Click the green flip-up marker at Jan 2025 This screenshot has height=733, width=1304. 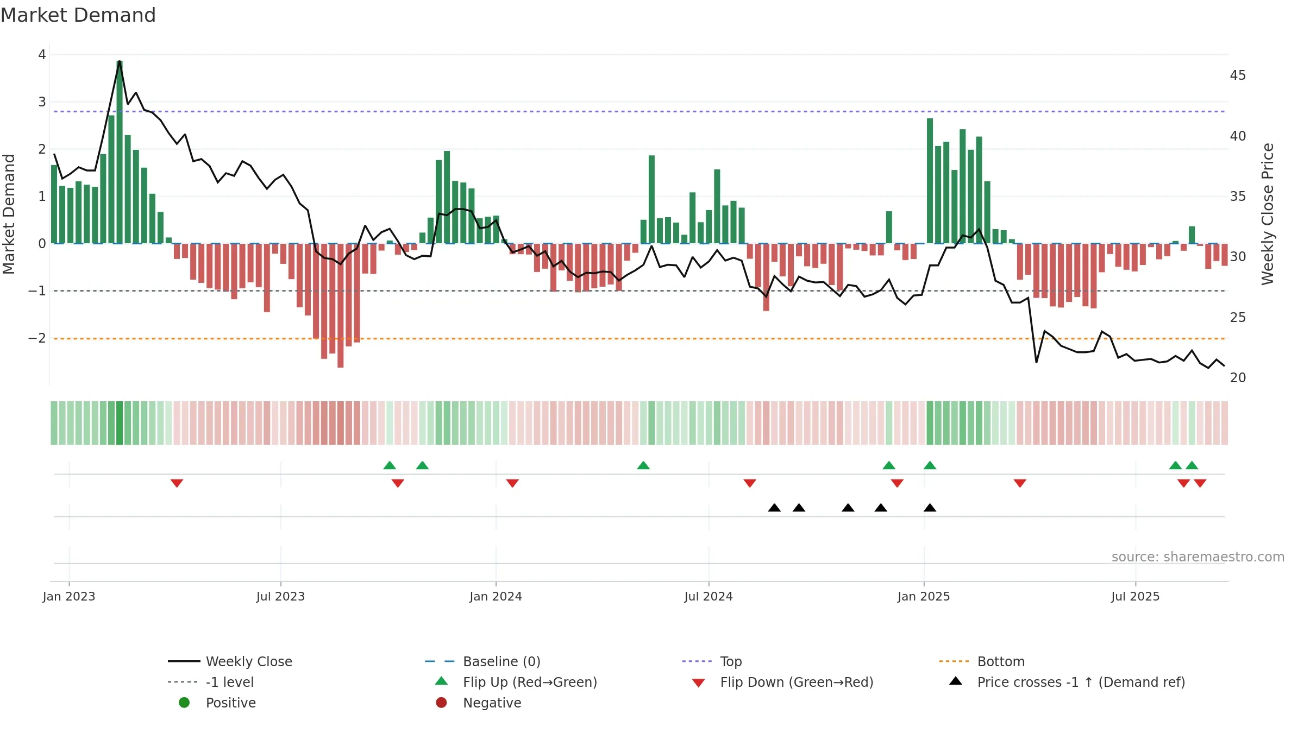pos(930,465)
